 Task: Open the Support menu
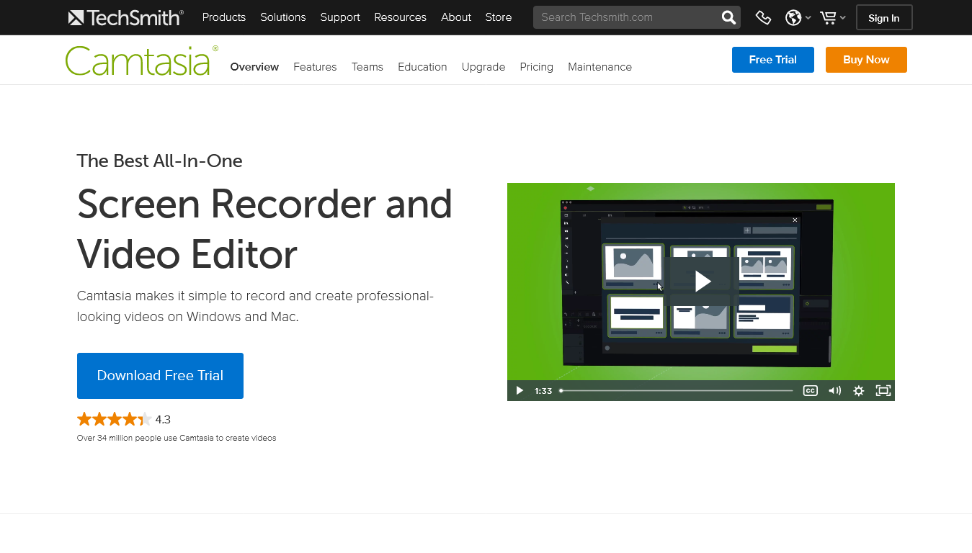(340, 17)
